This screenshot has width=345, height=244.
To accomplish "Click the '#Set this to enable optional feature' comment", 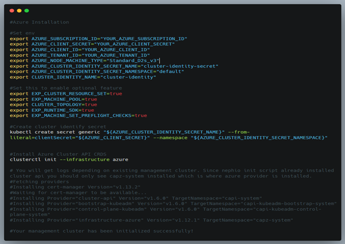I will (66, 88).
